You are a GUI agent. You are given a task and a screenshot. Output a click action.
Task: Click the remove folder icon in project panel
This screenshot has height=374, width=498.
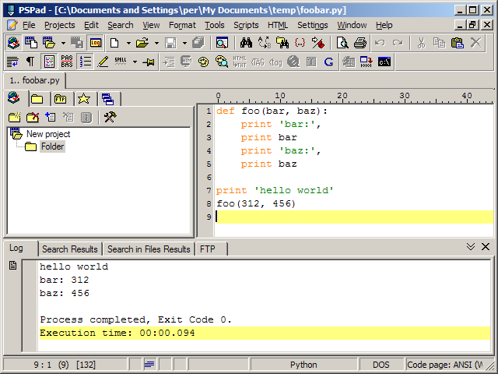[33, 117]
